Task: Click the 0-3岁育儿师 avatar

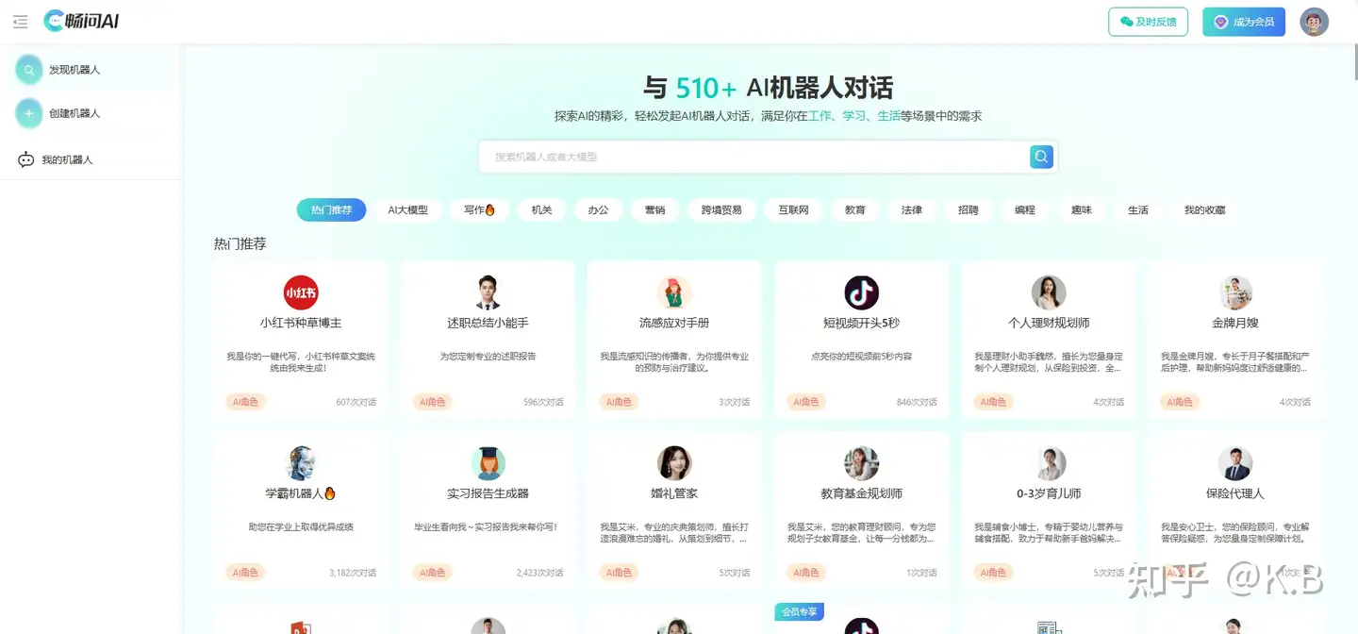Action: (1049, 463)
